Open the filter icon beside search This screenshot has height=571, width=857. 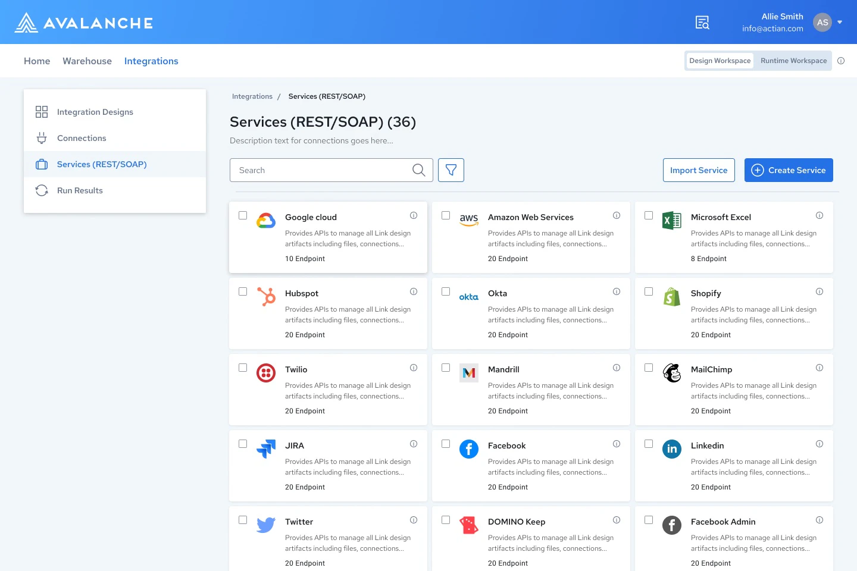coord(451,170)
